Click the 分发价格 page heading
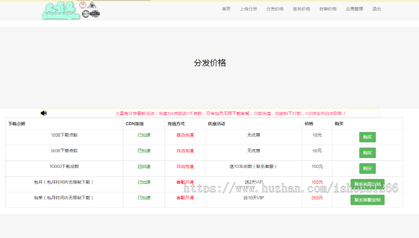The height and width of the screenshot is (238, 419). 210,63
